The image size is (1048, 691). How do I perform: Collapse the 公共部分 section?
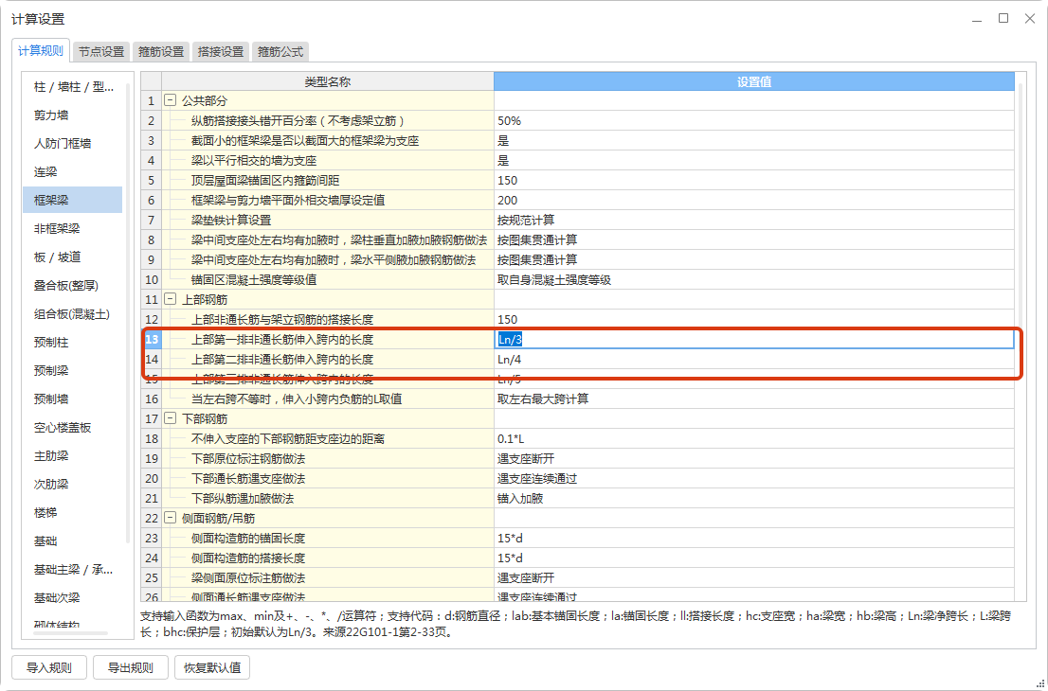(169, 100)
